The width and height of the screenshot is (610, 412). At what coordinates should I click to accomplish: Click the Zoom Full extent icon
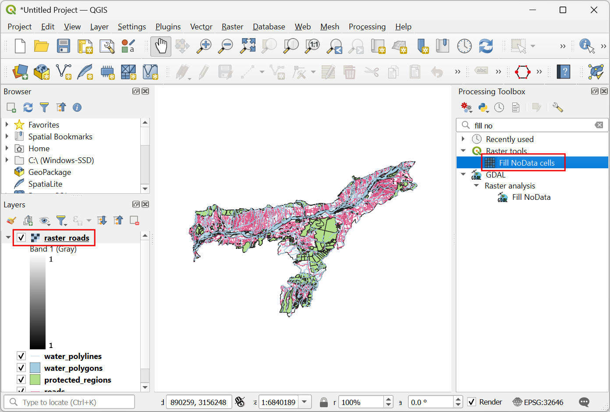[x=248, y=46]
